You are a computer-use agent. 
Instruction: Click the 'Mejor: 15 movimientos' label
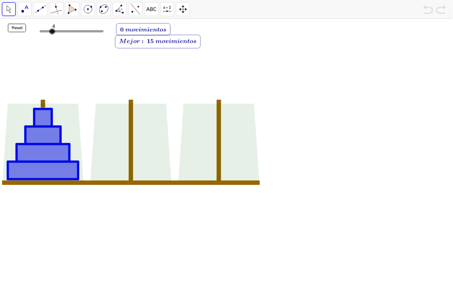(158, 41)
